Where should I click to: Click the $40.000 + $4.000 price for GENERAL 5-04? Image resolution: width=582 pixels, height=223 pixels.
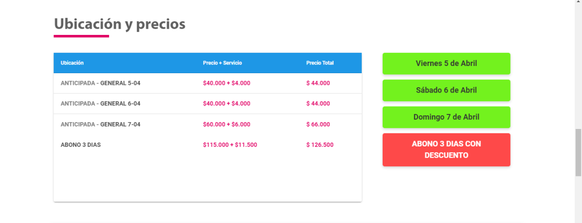[x=226, y=83]
